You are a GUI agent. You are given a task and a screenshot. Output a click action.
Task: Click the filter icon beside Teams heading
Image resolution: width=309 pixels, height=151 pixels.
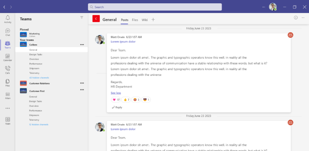81,18
